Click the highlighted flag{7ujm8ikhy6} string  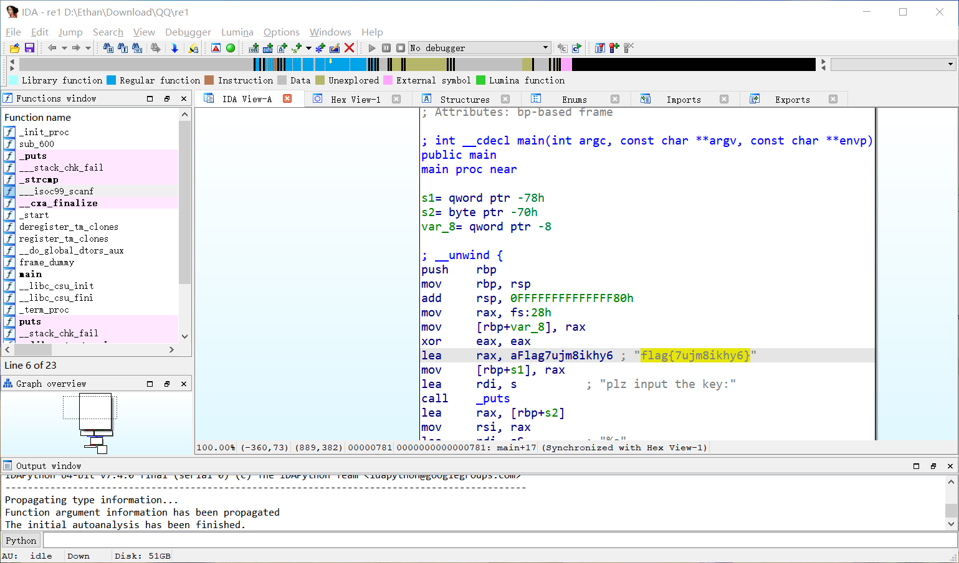click(x=695, y=356)
